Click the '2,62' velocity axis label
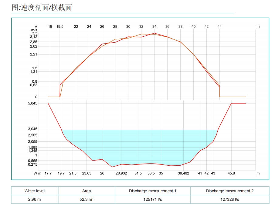 [x=34, y=46]
